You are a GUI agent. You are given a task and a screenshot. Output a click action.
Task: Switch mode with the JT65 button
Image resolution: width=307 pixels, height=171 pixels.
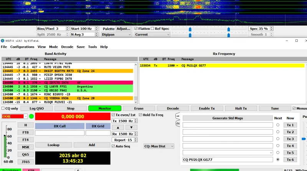coord(25,162)
